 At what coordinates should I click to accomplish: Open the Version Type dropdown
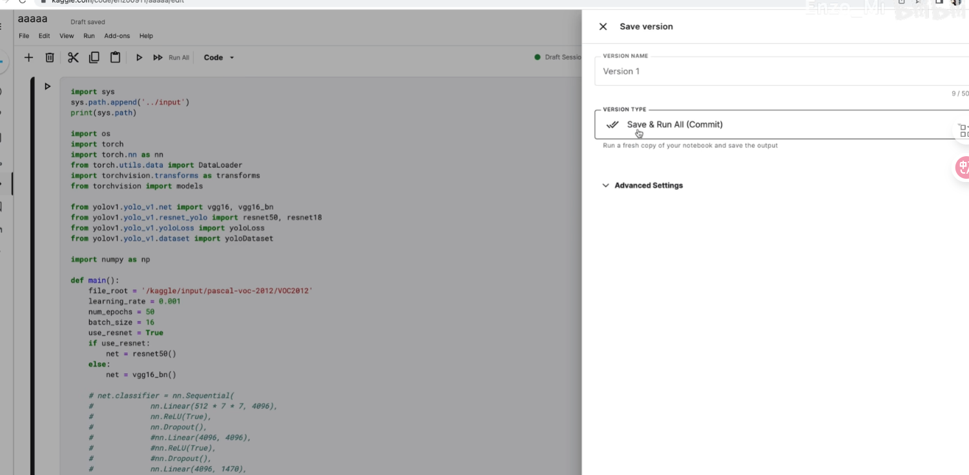[x=782, y=125]
